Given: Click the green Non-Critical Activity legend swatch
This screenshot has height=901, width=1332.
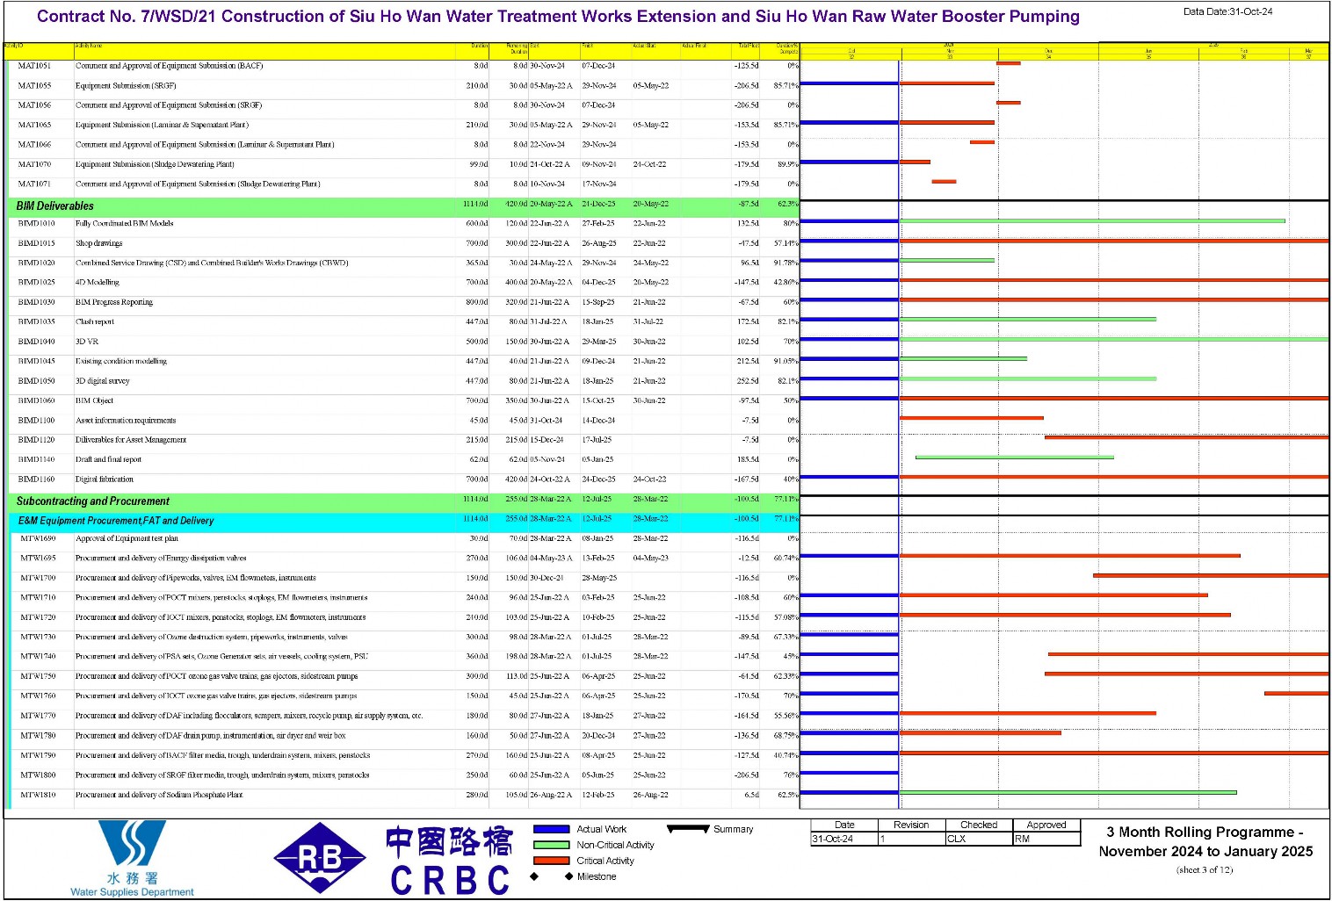Looking at the screenshot, I should click(x=551, y=845).
